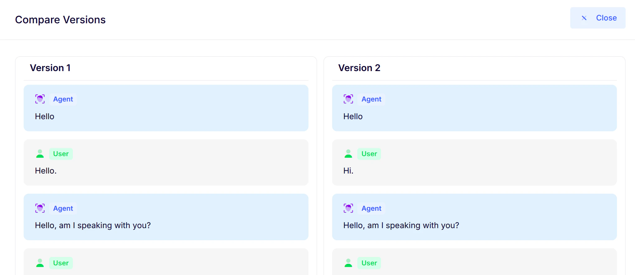Screen dimensions: 635x275
Task: Click the bottom User label in Version 1
Action: 61,263
